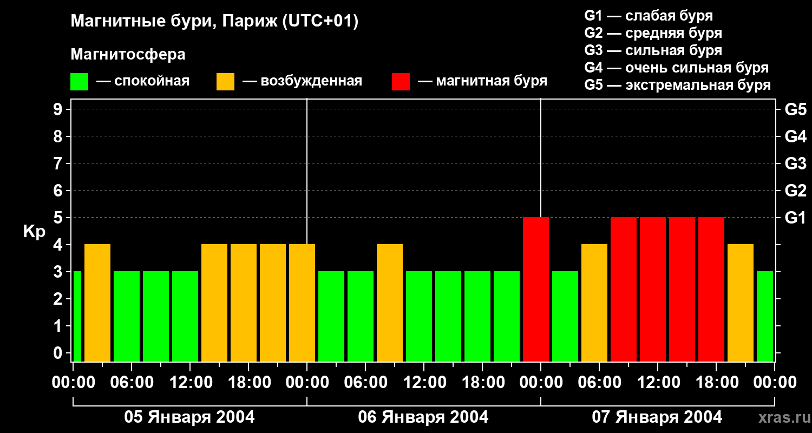Click red bar crossing 12:00 on 07 Января

coord(653,290)
